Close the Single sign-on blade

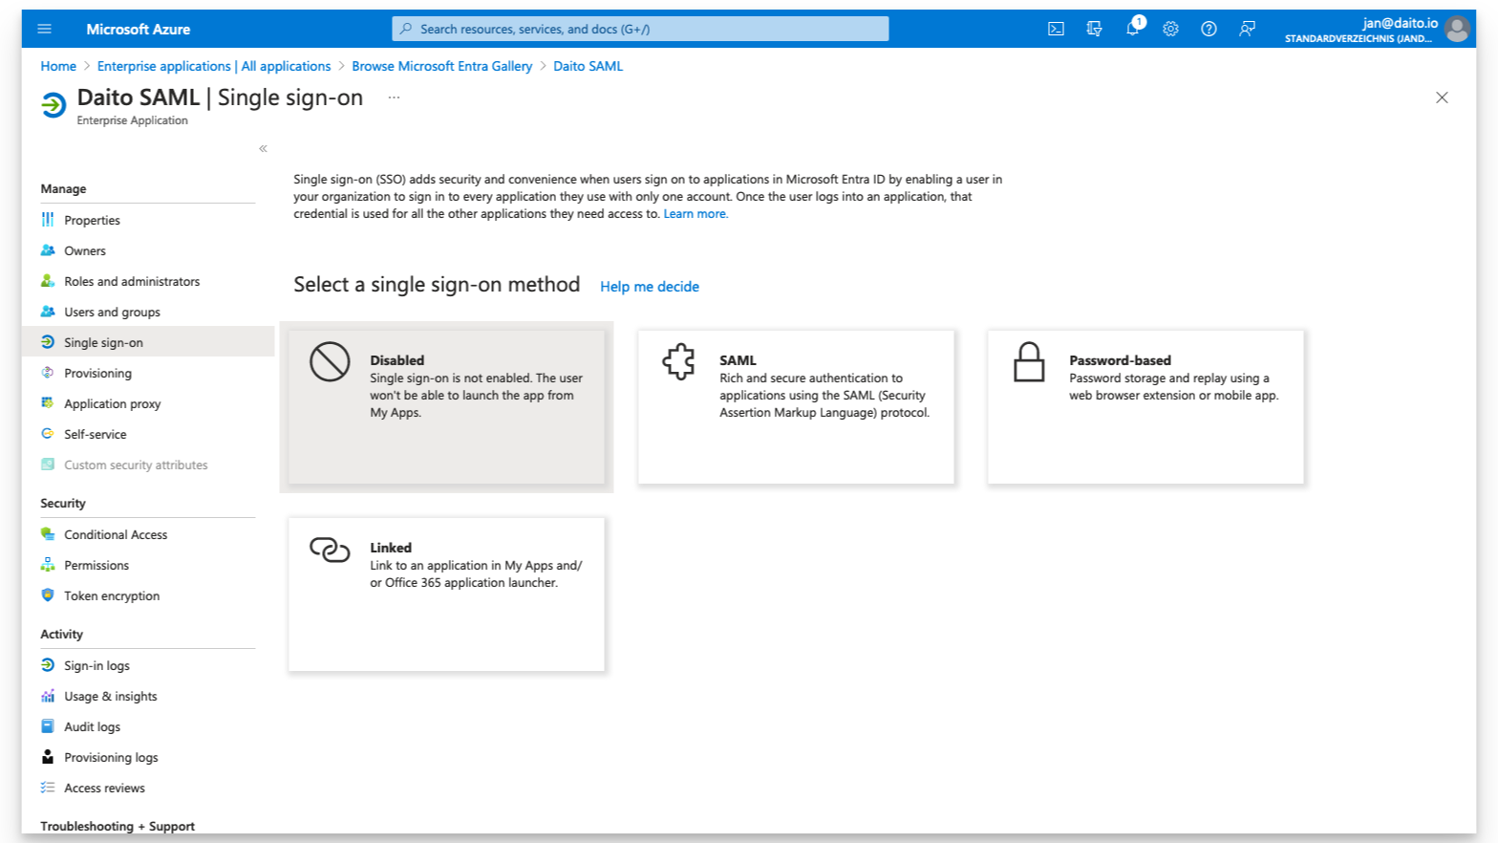(x=1442, y=97)
